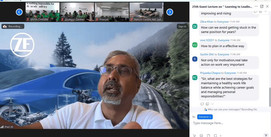271x137 pixels.
Task: Click signal bars icon beside iPad (4)
Action: (x=2, y=127)
